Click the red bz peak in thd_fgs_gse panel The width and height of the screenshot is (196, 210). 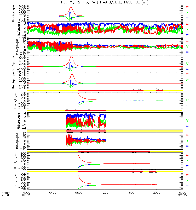(x=71, y=56)
